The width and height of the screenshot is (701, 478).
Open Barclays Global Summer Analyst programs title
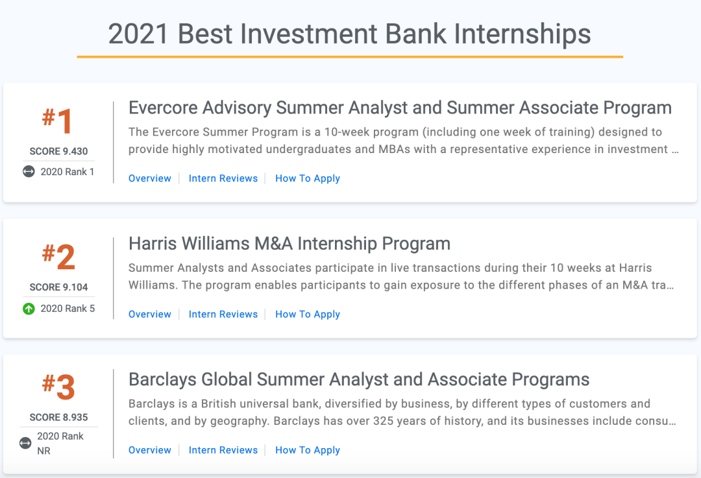[359, 379]
